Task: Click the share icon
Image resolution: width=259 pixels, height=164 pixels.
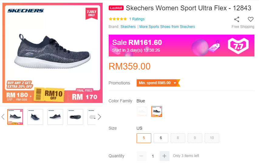Action: [237, 19]
